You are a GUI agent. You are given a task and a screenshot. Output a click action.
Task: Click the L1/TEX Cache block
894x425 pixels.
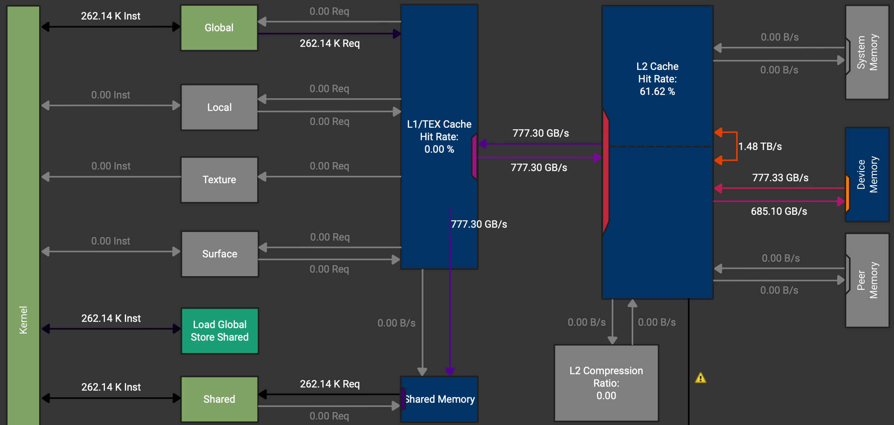click(439, 137)
